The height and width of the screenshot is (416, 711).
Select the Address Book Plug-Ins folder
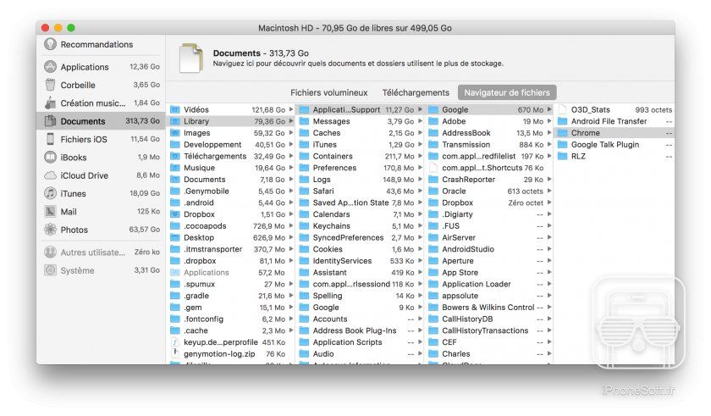pos(360,330)
